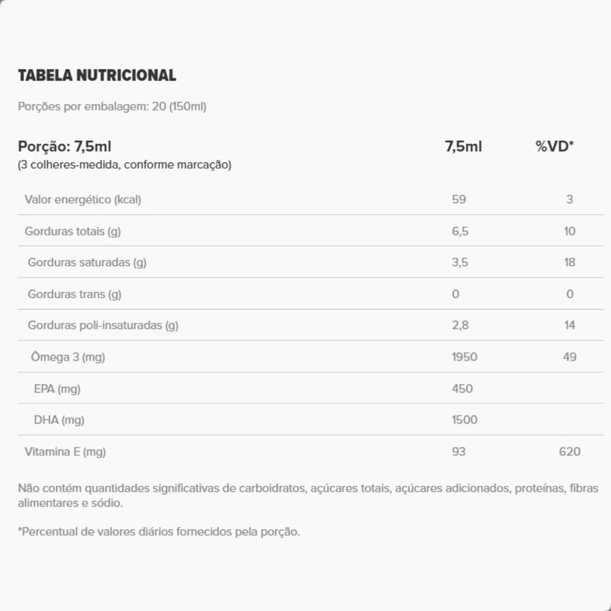Click the Gorduras totais (g) row label
This screenshot has width=611, height=611.
point(73,231)
